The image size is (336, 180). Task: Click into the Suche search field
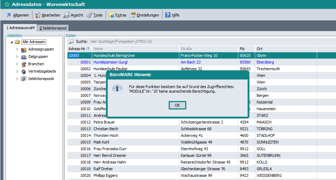point(176,41)
